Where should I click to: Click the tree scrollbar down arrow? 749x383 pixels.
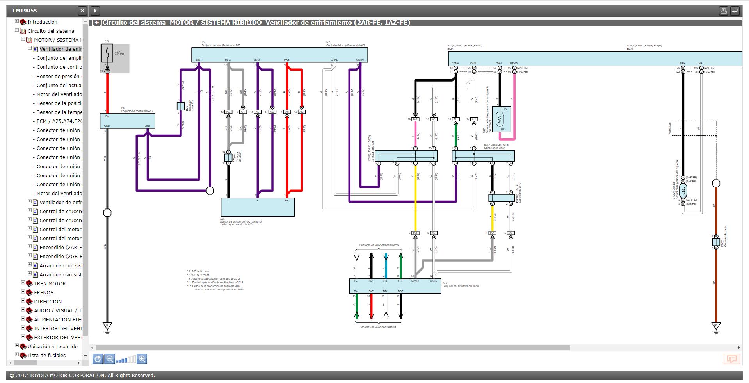(85, 356)
